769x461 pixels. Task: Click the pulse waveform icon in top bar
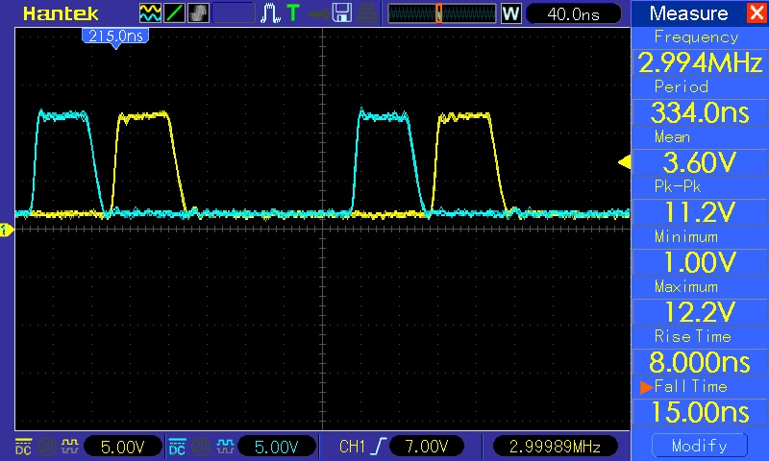point(270,13)
